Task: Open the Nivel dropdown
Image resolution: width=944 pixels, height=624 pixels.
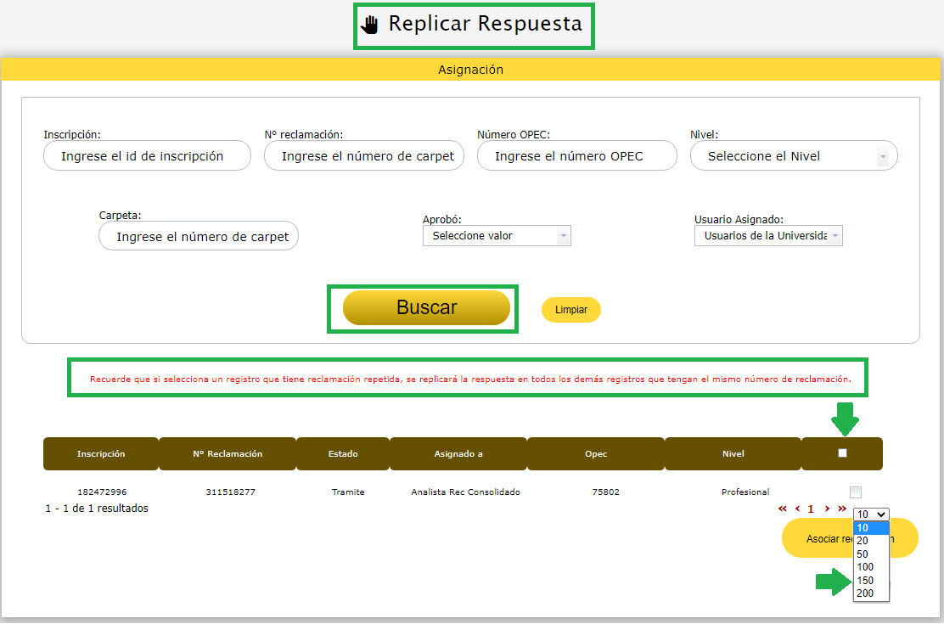Action: point(794,156)
